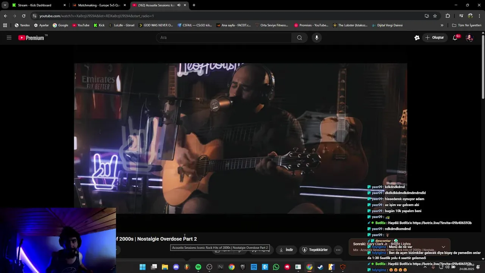Expand hidden bookmarks chevron
The image size is (485, 273).
pyautogui.click(x=442, y=25)
